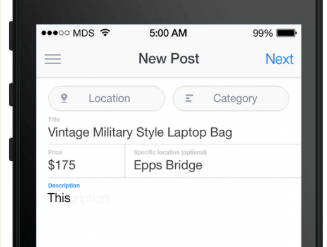Image resolution: width=327 pixels, height=247 pixels.
Task: Click the MDS carrier label
Action: (x=83, y=33)
